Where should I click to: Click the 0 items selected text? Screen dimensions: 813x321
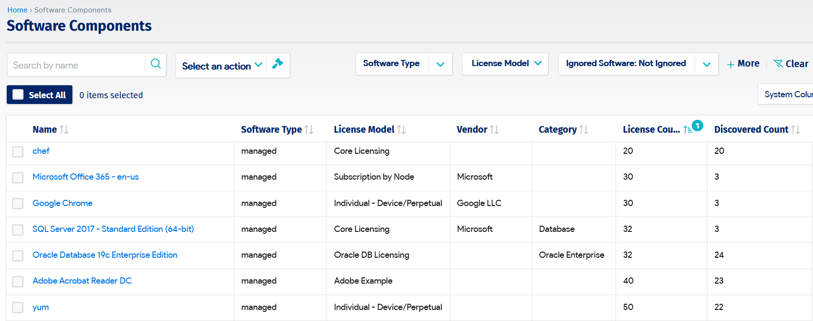click(x=111, y=95)
